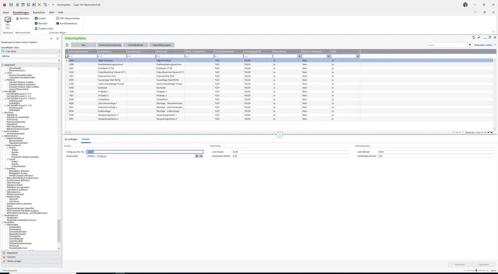Open Arbeitsplatzauslastung
This screenshot has height=274, width=498.
point(110,45)
